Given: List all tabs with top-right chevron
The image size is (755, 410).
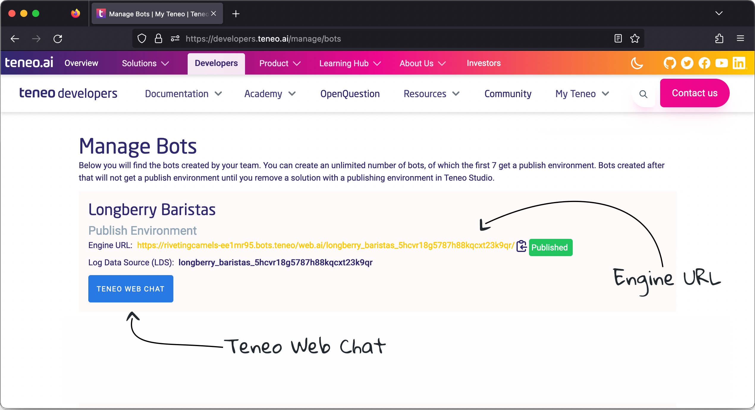Looking at the screenshot, I should (719, 13).
